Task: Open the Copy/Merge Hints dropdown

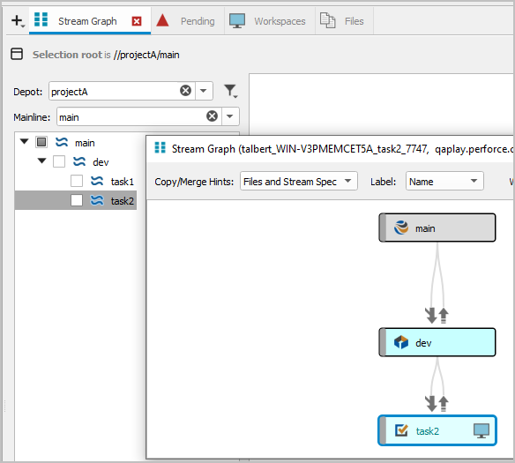Action: pyautogui.click(x=299, y=181)
